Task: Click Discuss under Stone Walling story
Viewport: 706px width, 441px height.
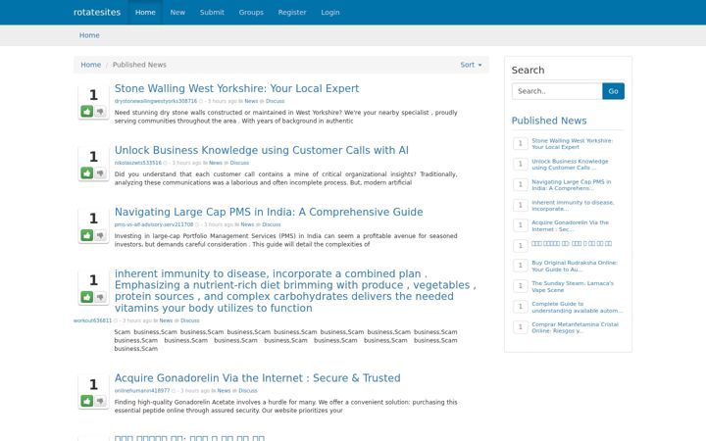Action: (x=275, y=101)
